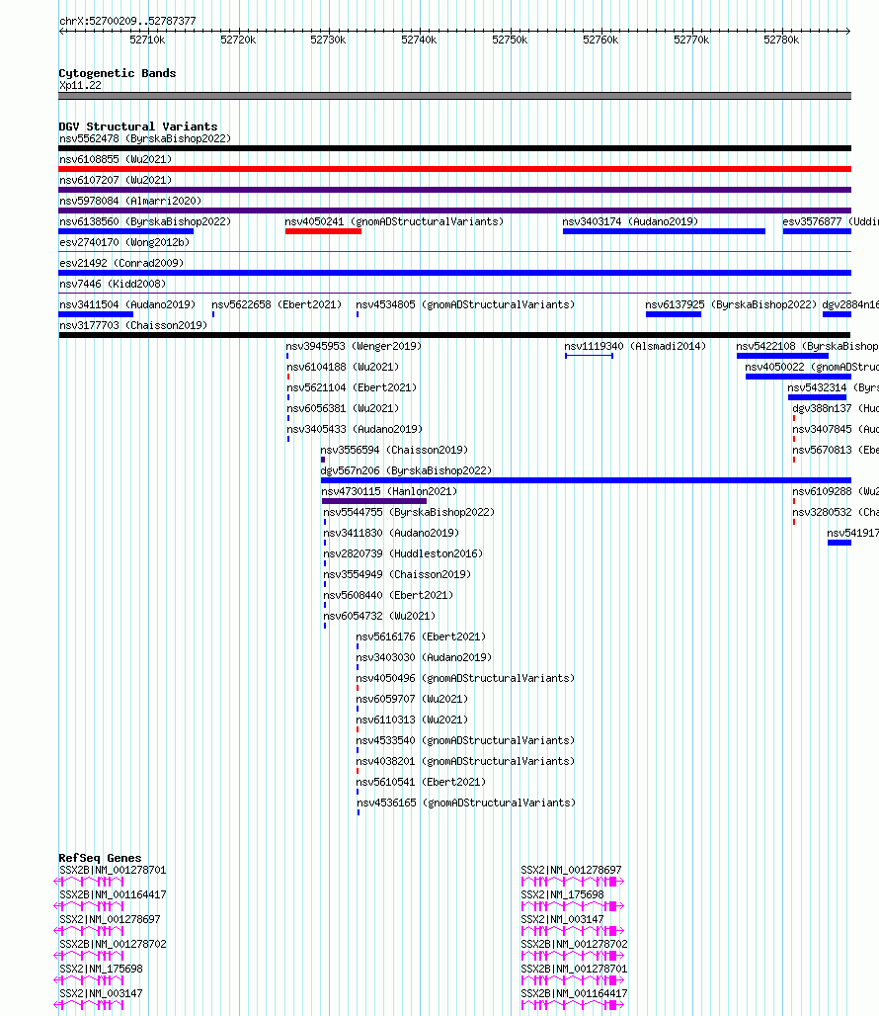The height and width of the screenshot is (1016, 879).
Task: Open the nsv3403030 (Audano2019) variant label
Action: [424, 657]
